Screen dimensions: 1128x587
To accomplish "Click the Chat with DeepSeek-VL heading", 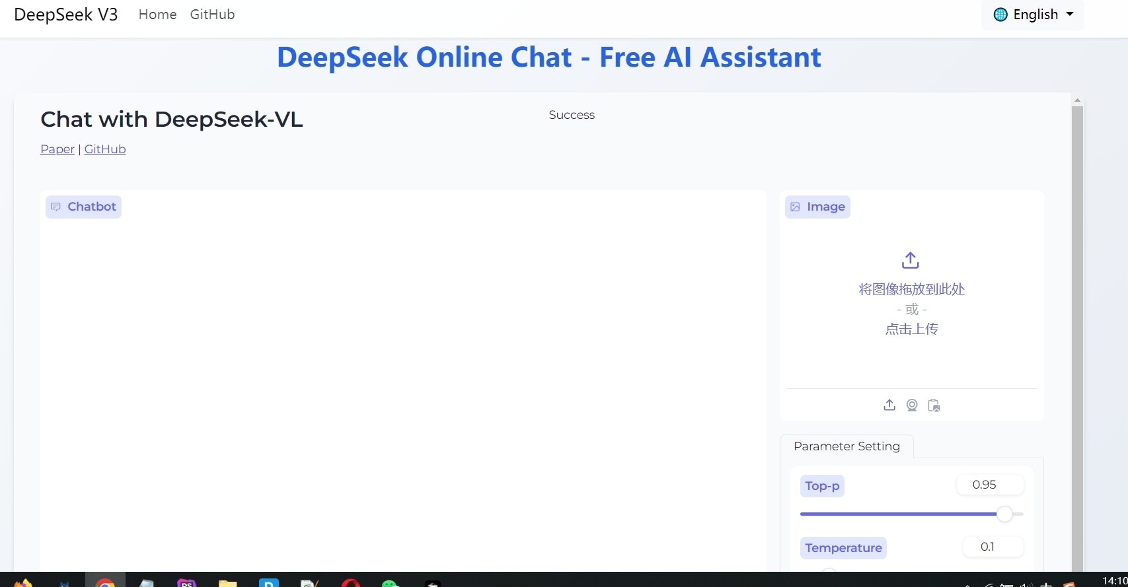I will 172,120.
